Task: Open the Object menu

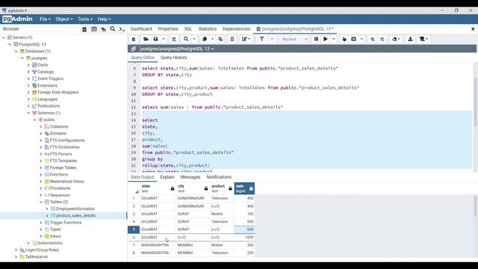Action: click(x=64, y=19)
